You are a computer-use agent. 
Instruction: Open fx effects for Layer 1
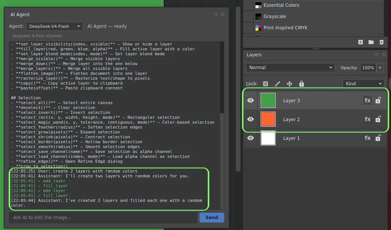click(x=368, y=138)
